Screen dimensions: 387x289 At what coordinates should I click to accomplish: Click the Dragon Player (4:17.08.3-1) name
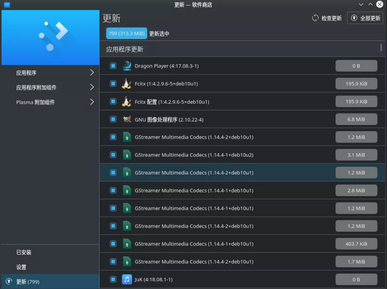click(167, 66)
